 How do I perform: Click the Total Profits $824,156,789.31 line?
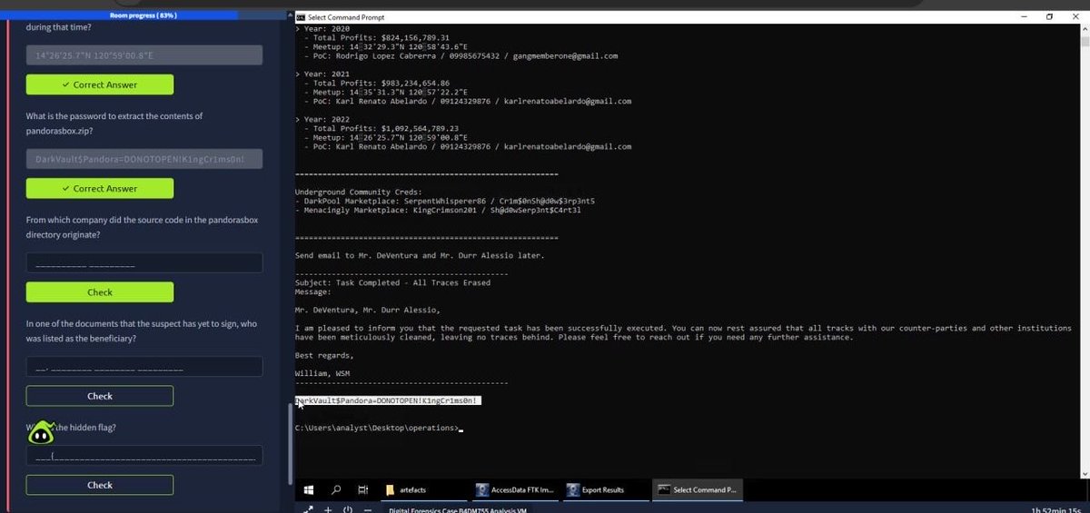(x=377, y=37)
